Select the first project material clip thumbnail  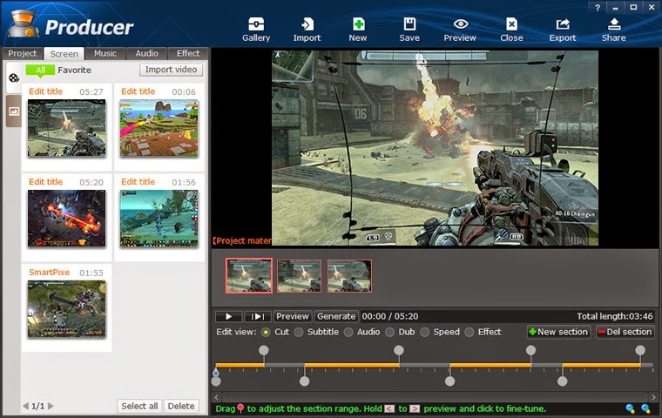point(248,276)
